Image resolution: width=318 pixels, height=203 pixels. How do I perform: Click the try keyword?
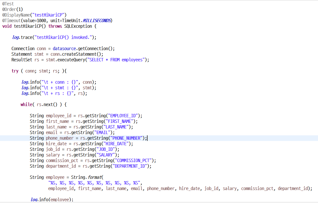click(15, 71)
